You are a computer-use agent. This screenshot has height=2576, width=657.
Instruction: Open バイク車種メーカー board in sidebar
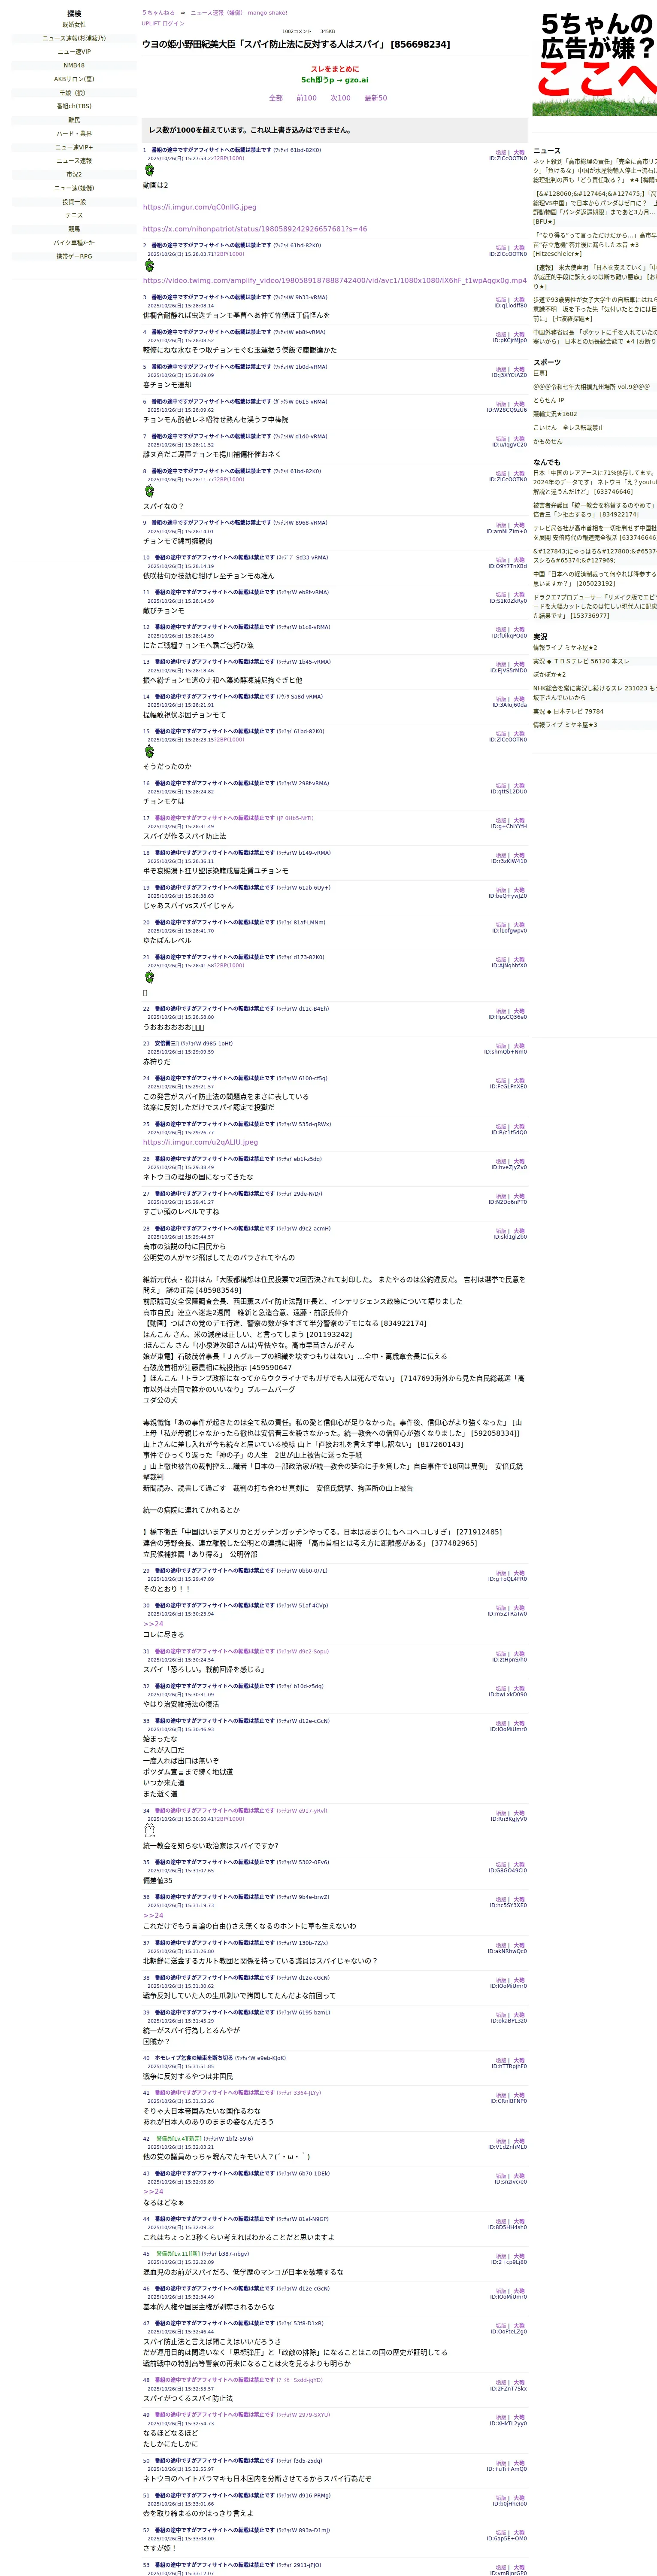click(x=74, y=242)
